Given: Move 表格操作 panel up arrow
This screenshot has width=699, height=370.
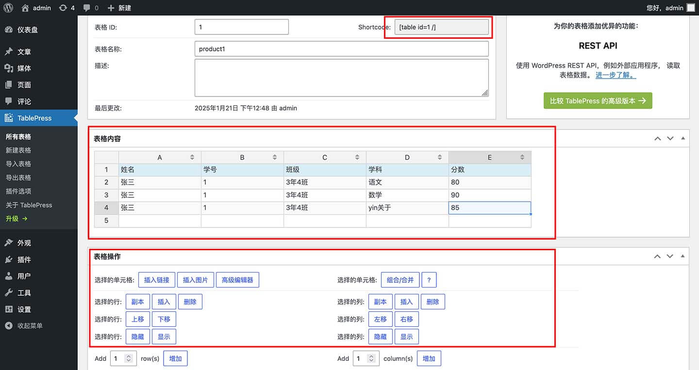Looking at the screenshot, I should (658, 257).
